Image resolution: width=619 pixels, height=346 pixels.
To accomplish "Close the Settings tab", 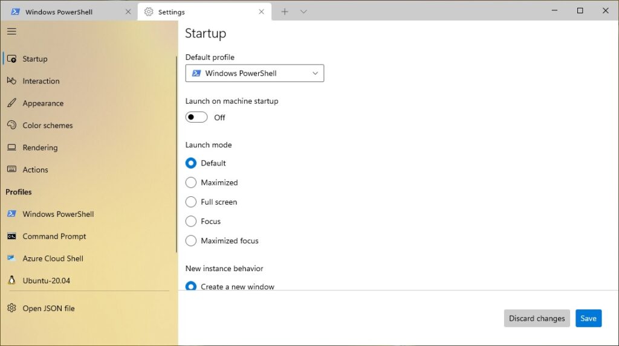I will point(262,11).
